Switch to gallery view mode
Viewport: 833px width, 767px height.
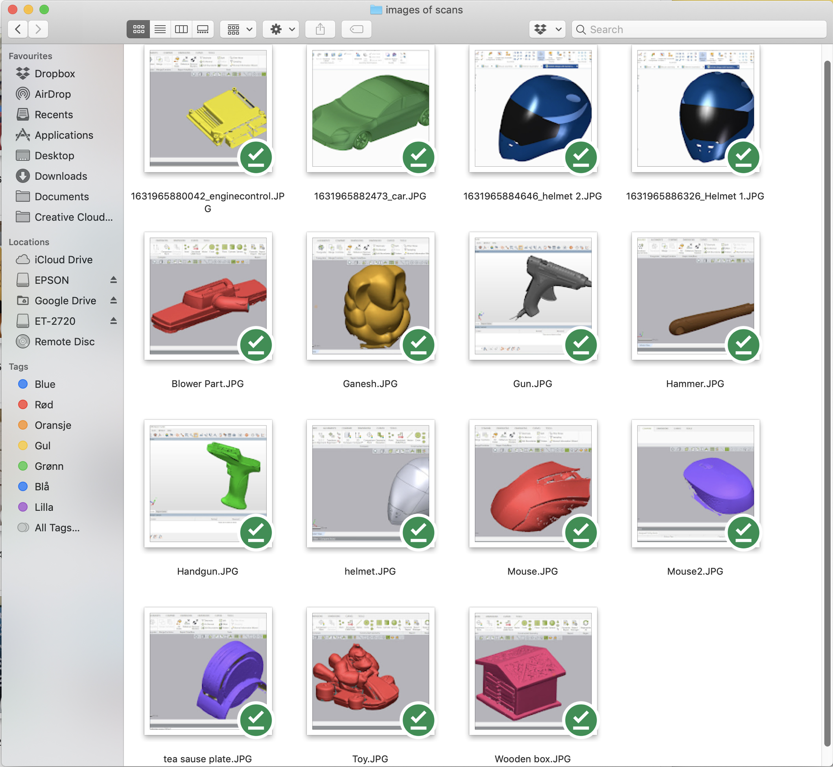click(x=203, y=29)
